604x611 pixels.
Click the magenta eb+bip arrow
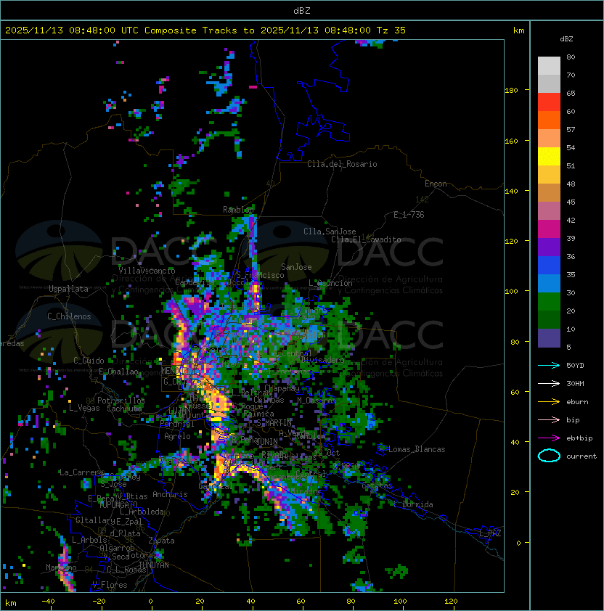coord(549,438)
